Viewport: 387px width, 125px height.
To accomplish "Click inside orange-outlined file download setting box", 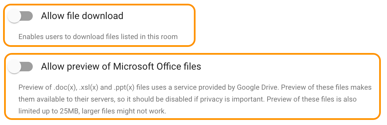I will coord(99,25).
